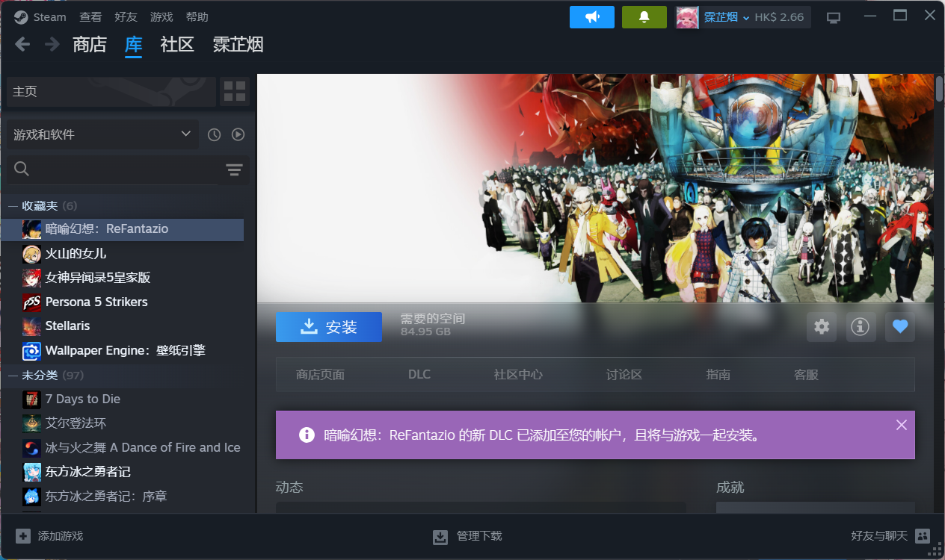Open the Steam menu
The width and height of the screenshot is (945, 560).
pos(50,16)
